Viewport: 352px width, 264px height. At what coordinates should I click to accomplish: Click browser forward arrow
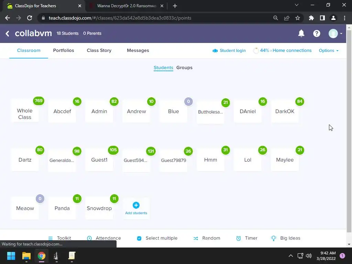(19, 18)
